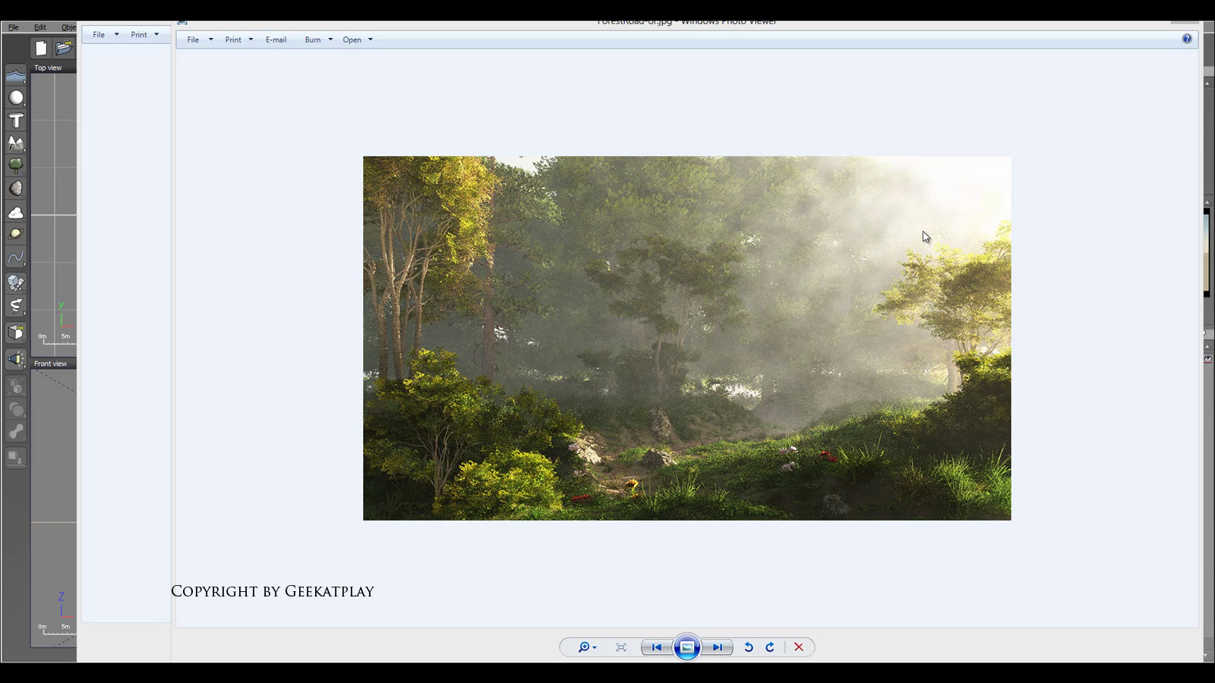Delete the photo with red X
Image resolution: width=1215 pixels, height=683 pixels.
tap(799, 647)
